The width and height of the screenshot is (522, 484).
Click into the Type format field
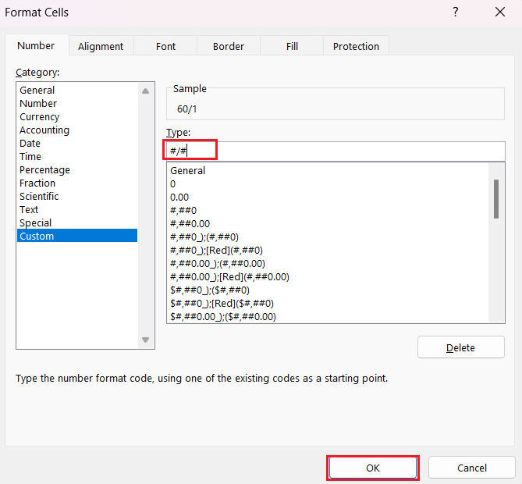336,151
